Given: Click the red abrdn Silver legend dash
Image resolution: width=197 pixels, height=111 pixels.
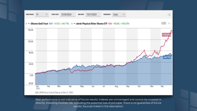Looking at the screenshot, I should pos(74,23).
